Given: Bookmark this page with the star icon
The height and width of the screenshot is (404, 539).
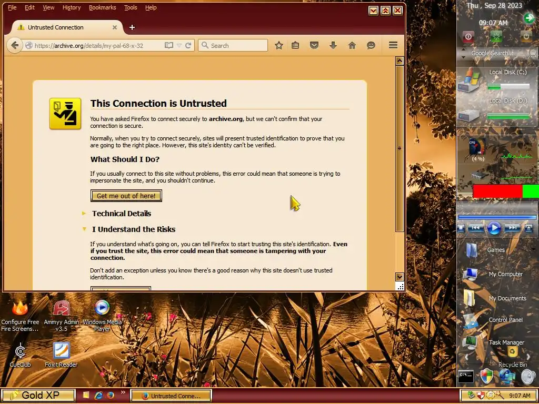Looking at the screenshot, I should pyautogui.click(x=279, y=45).
